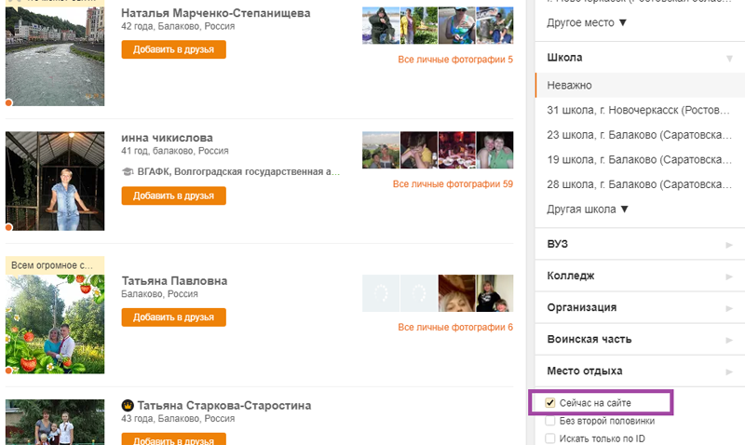Uncheck the Сейчас на сайте checkbox
745x445 pixels.
[x=550, y=403]
